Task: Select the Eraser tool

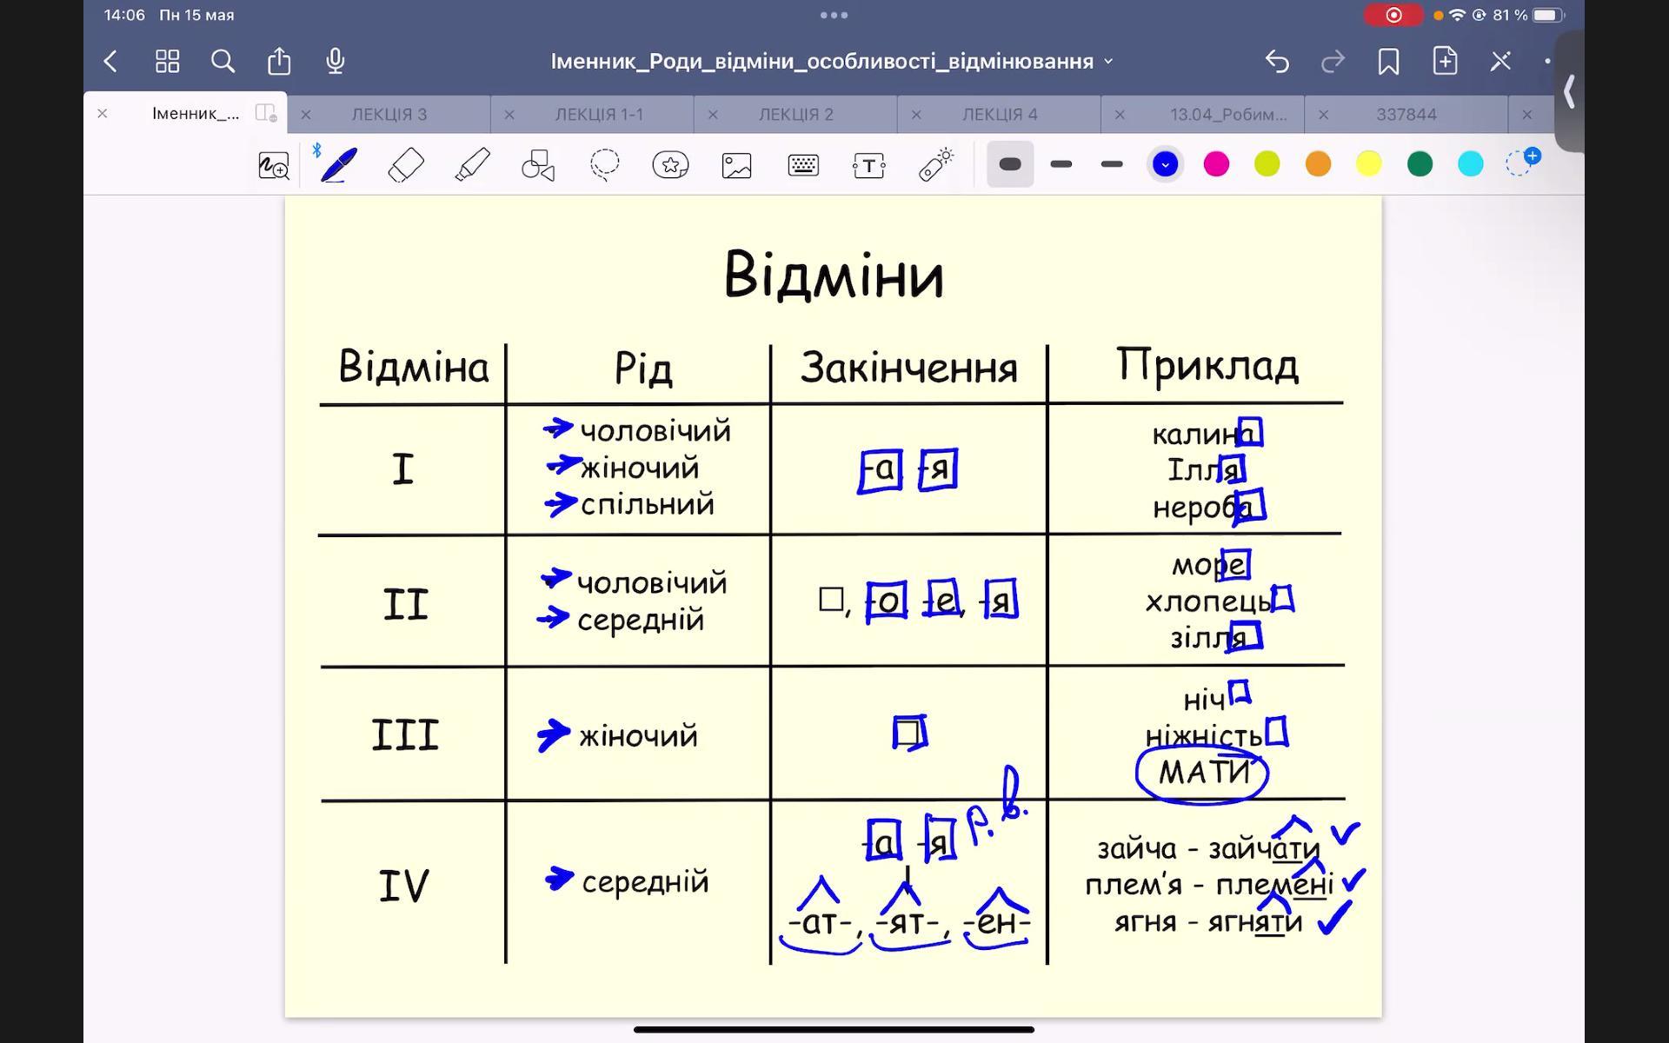Action: point(405,164)
